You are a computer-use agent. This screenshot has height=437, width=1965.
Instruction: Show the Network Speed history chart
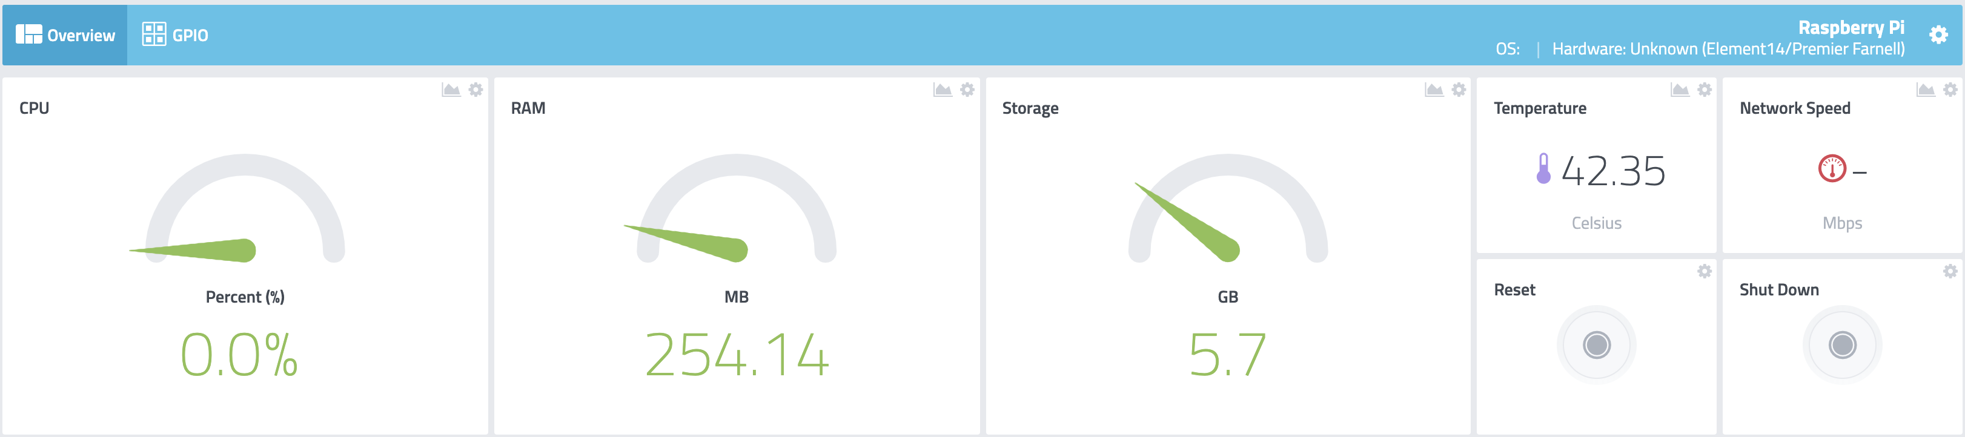click(x=1926, y=90)
